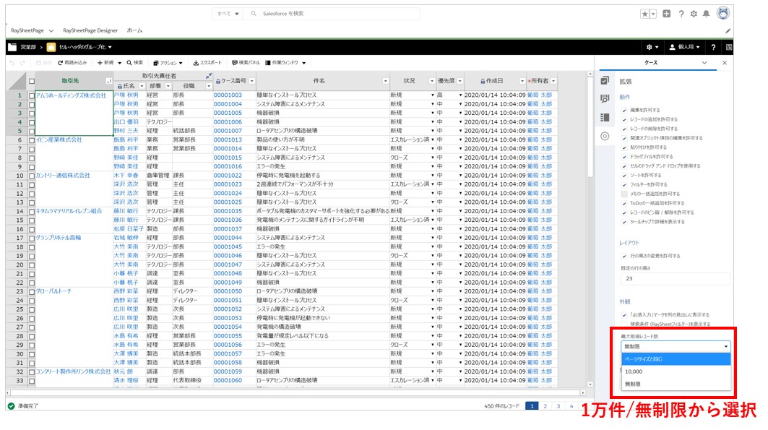The width and height of the screenshot is (768, 430).
Task: Select the column layout icon in side panel
Action: 605,118
